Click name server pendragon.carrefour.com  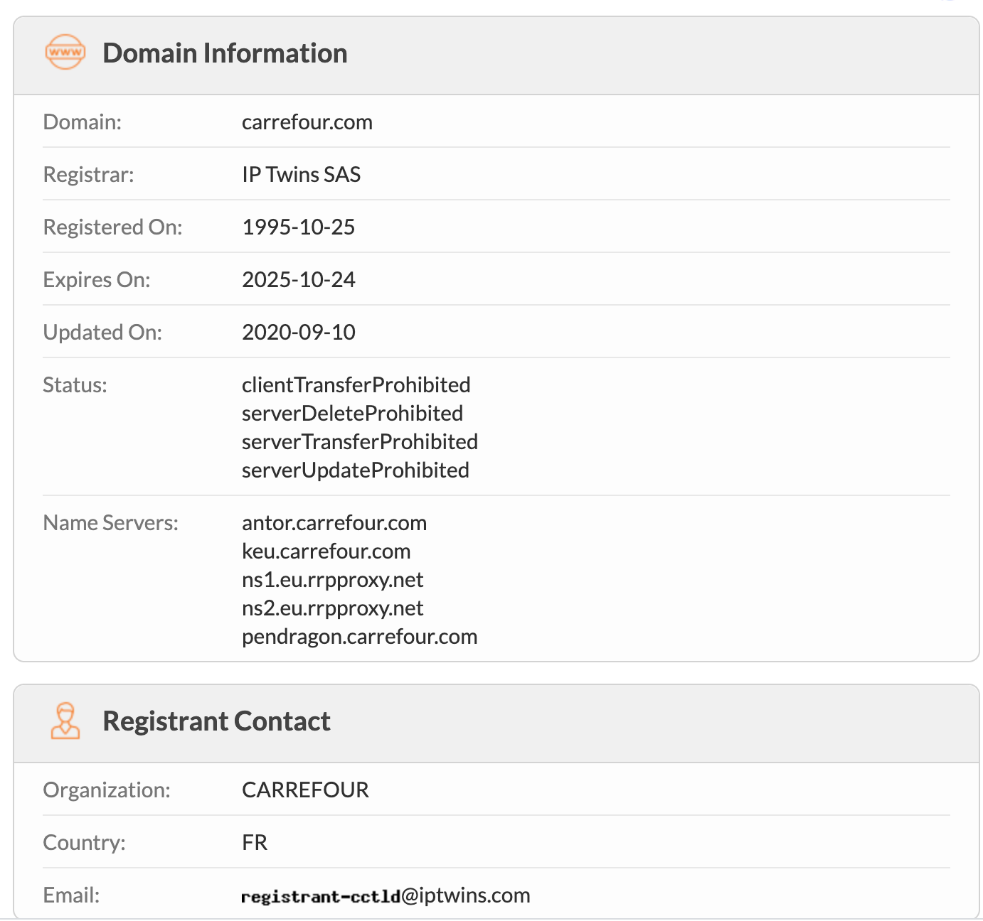pyautogui.click(x=360, y=637)
